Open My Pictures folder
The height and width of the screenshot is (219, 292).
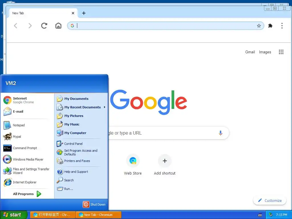81,116
